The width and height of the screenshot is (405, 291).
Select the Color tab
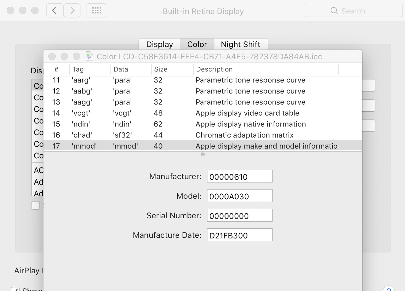pyautogui.click(x=197, y=44)
